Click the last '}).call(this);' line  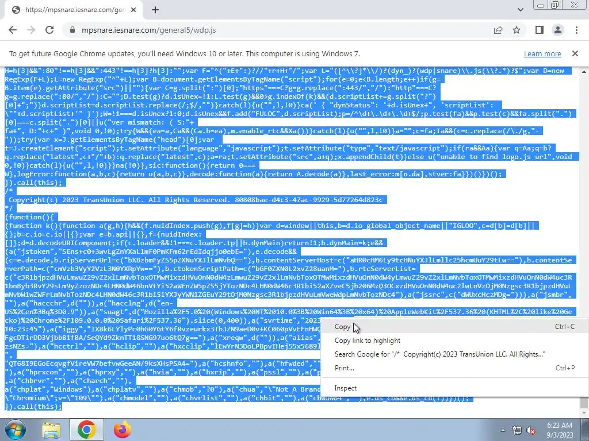coord(33,407)
